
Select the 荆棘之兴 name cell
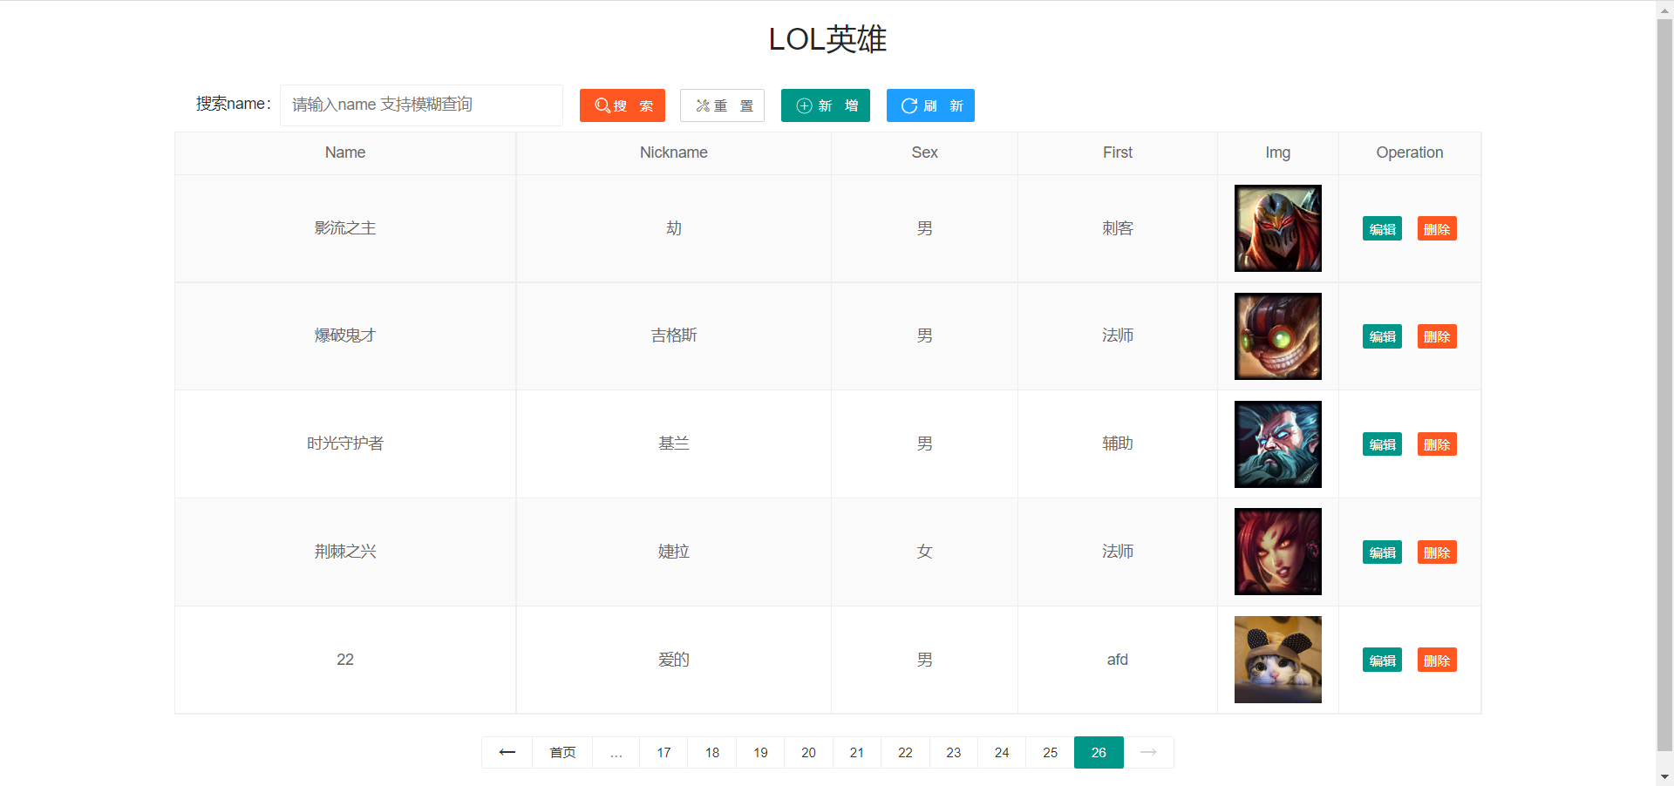(x=345, y=552)
